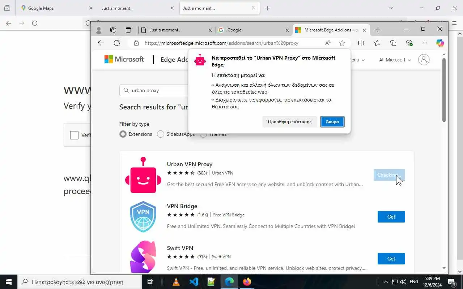Select Extensions filter radio button
The width and height of the screenshot is (463, 289).
[123, 134]
